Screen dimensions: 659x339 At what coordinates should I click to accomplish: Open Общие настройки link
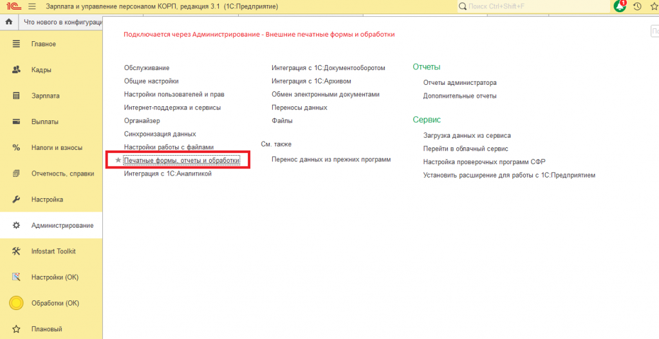pos(151,81)
